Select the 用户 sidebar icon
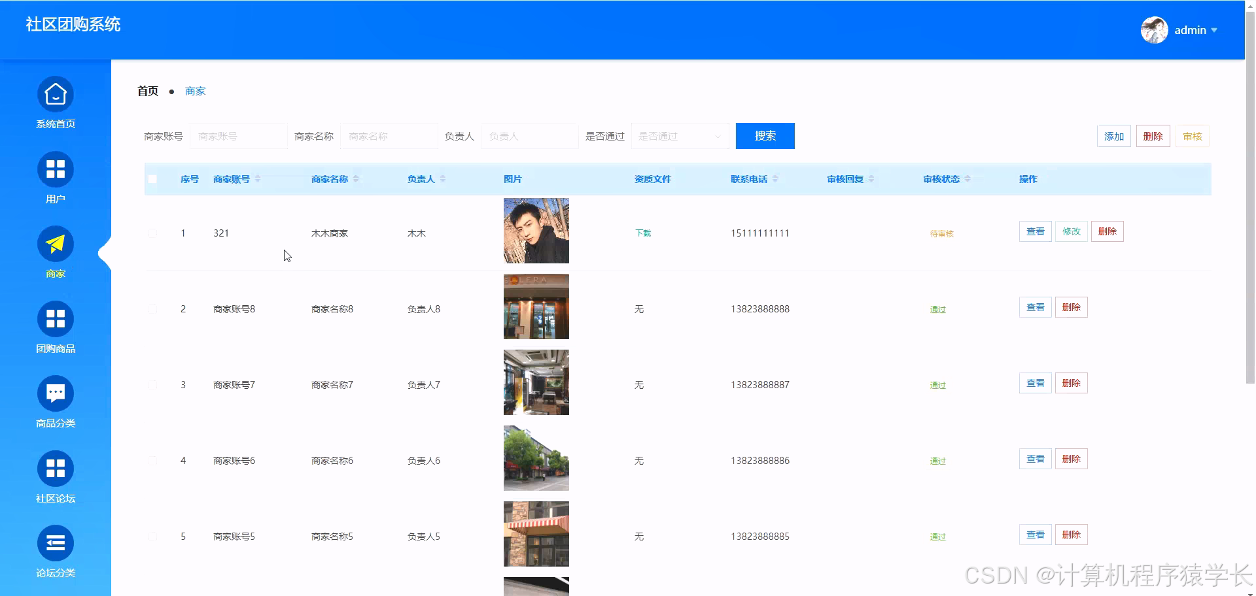1256x596 pixels. point(56,176)
